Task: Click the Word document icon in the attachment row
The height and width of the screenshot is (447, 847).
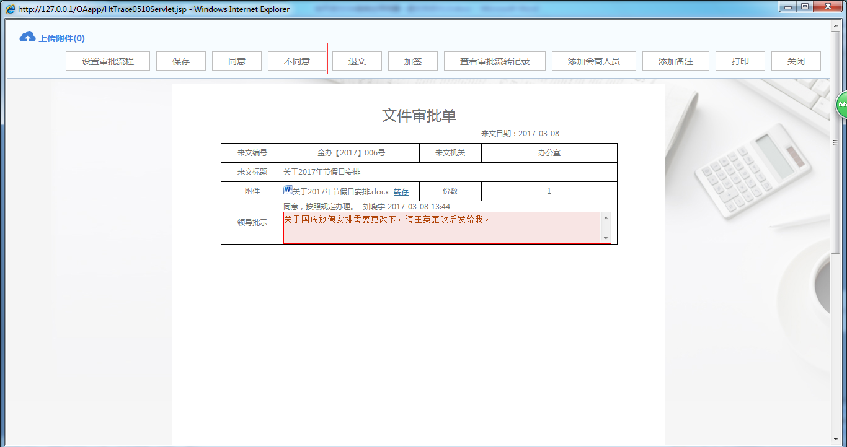Action: click(x=288, y=189)
